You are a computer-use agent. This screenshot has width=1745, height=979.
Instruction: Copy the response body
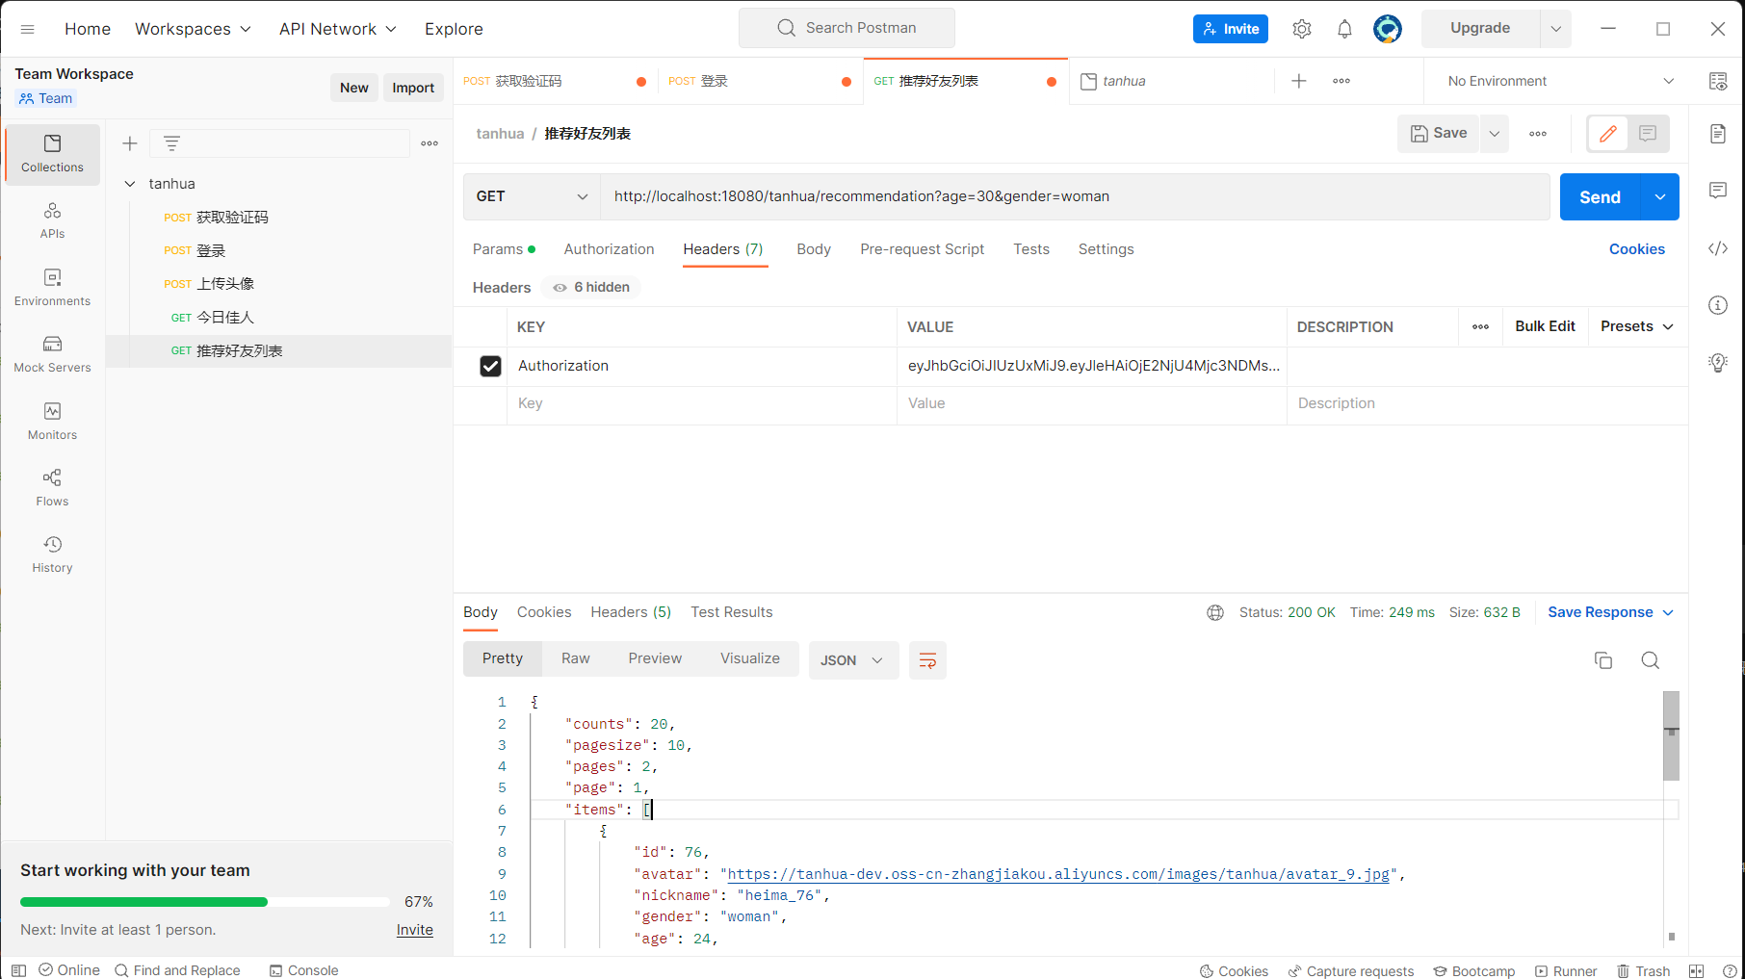click(x=1603, y=660)
